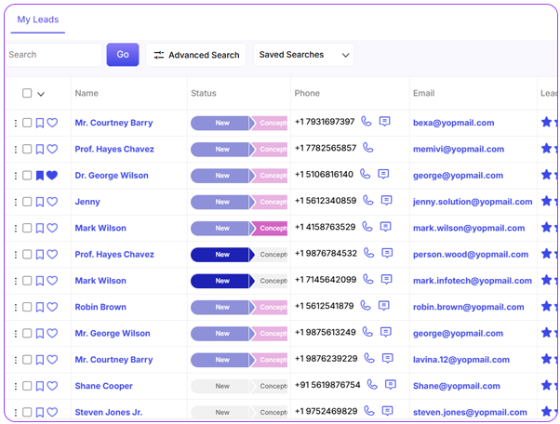Select the checkbox for Mr. Courtney Barry with bexa email
560x424 pixels.
(x=27, y=123)
